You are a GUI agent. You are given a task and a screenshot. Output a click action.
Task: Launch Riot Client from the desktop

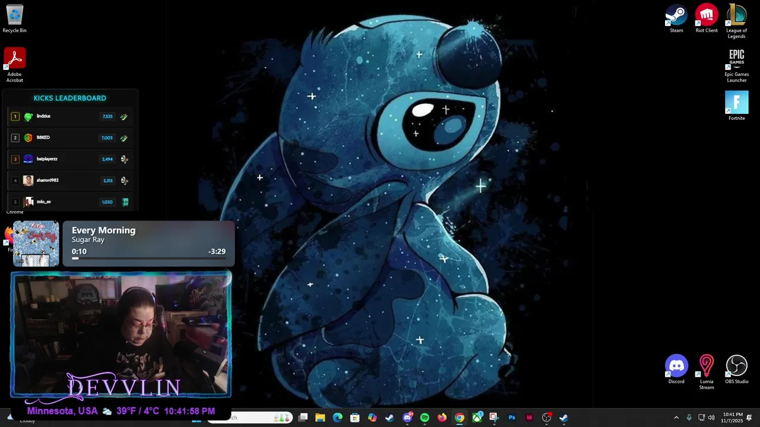[707, 19]
